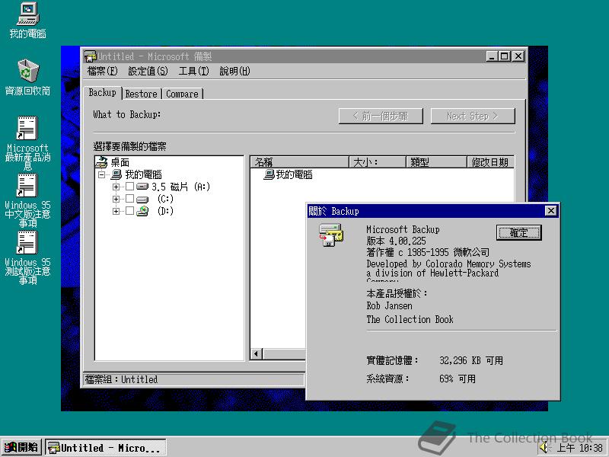This screenshot has height=457, width=609.
Task: Click the (D:) CD-ROM drive icon
Action: (x=142, y=211)
